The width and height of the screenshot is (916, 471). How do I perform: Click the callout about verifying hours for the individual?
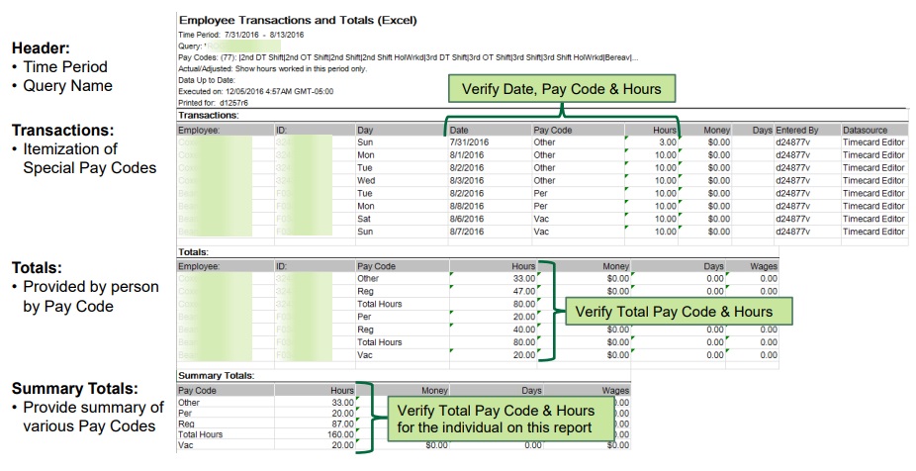[x=496, y=419]
